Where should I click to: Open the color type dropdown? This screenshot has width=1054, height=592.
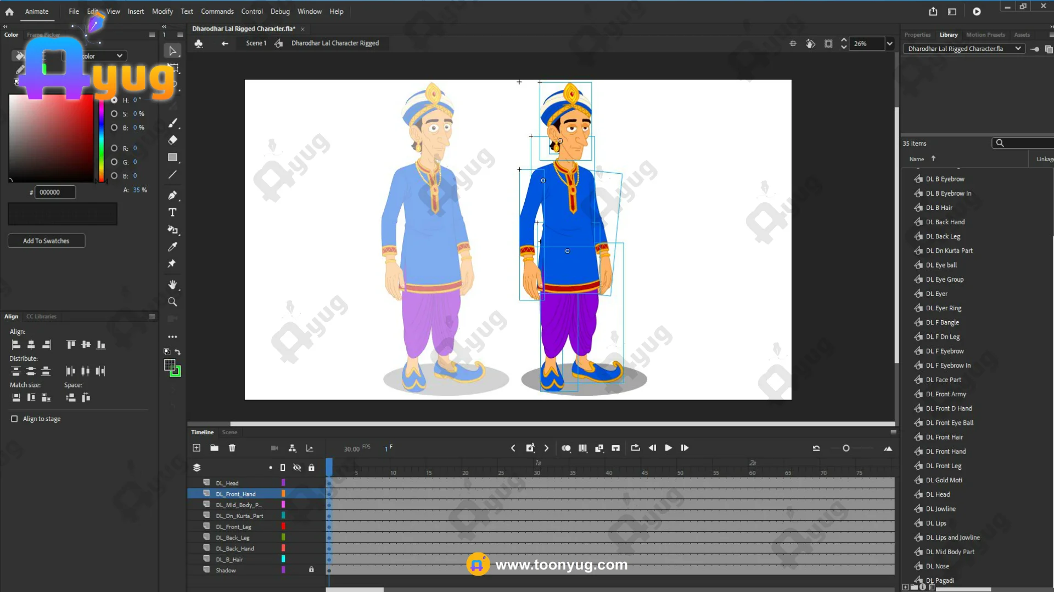pyautogui.click(x=119, y=56)
